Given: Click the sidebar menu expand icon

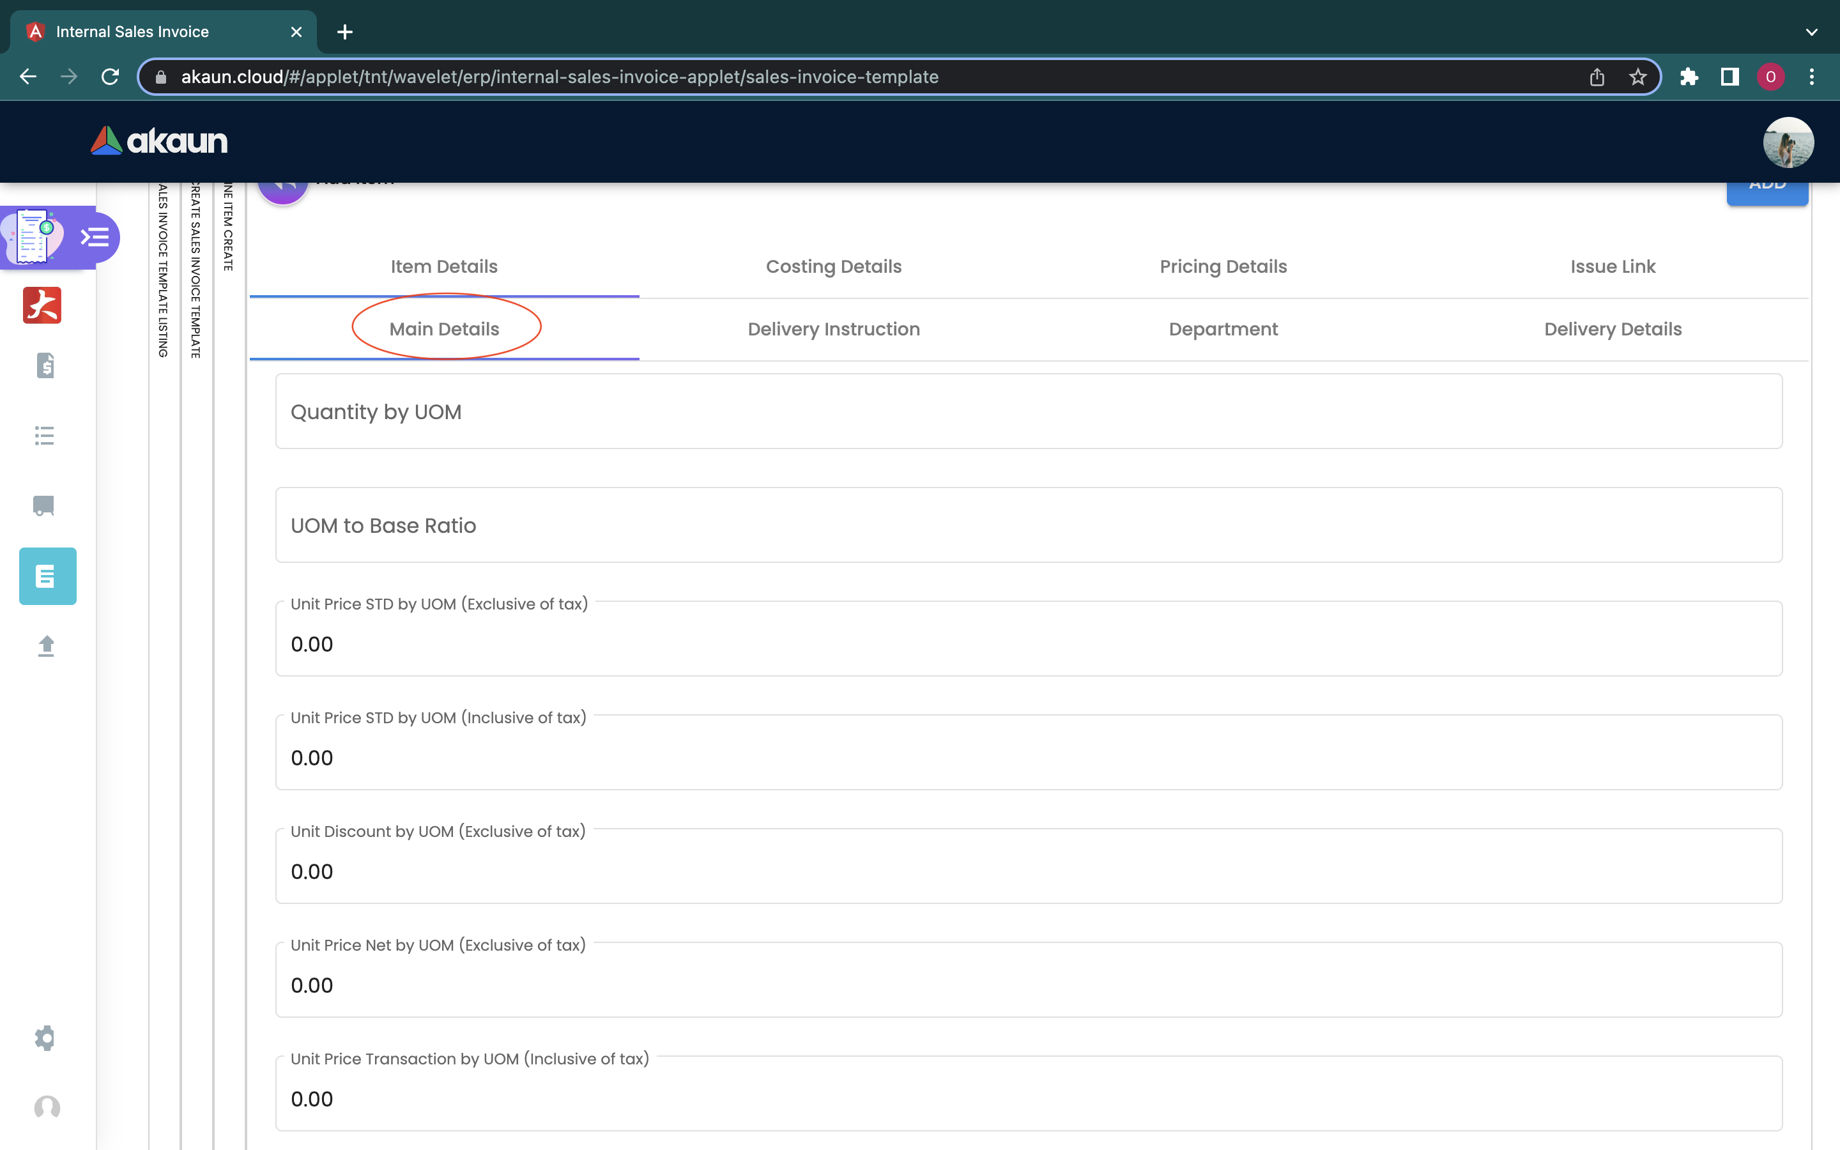Looking at the screenshot, I should pos(95,237).
